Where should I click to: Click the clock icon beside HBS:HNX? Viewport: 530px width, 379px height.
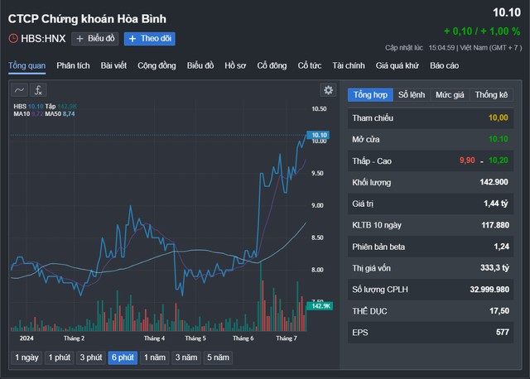12,39
